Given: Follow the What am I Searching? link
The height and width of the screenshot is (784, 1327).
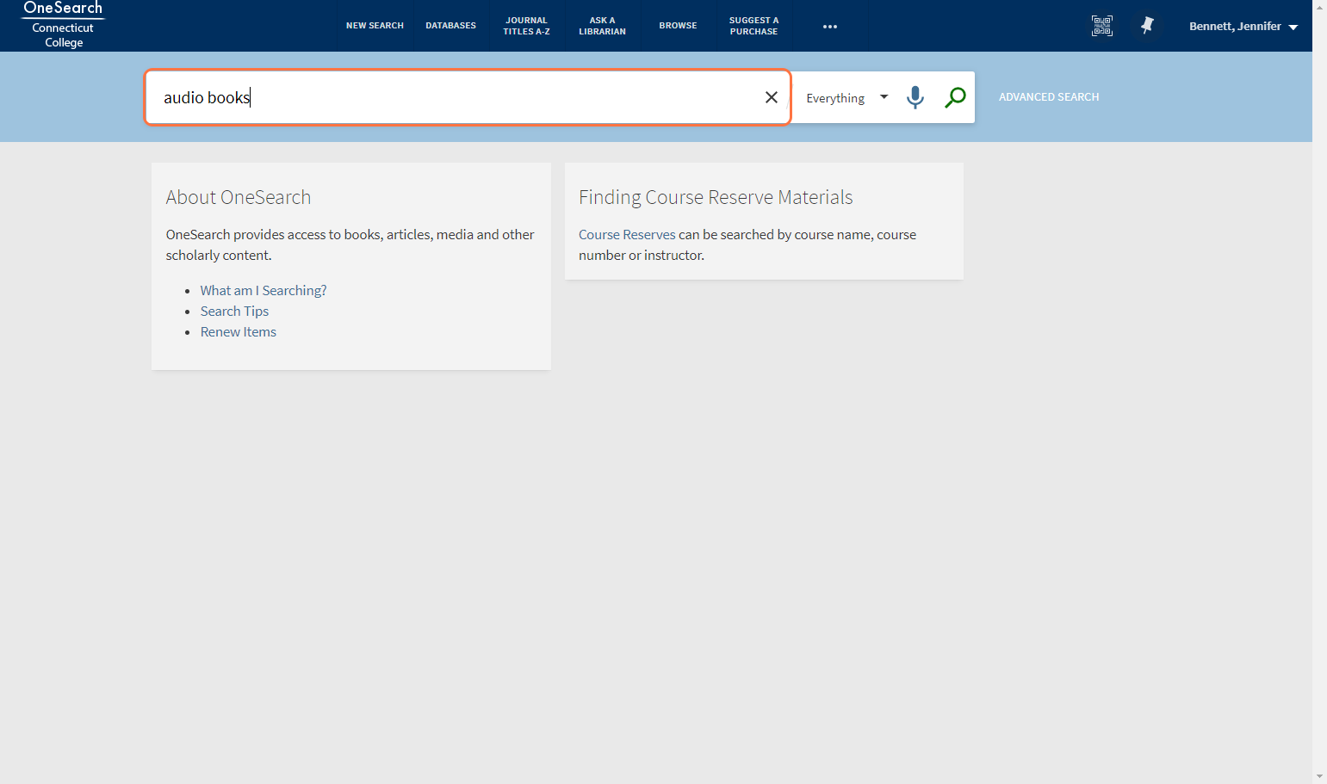Looking at the screenshot, I should [264, 291].
